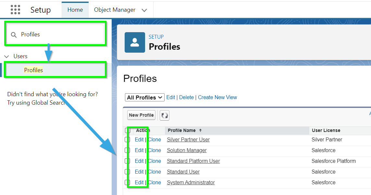Screen dimensions: 371x195
Task: Click the Salesforce Platform license cell
Action: click(334, 161)
